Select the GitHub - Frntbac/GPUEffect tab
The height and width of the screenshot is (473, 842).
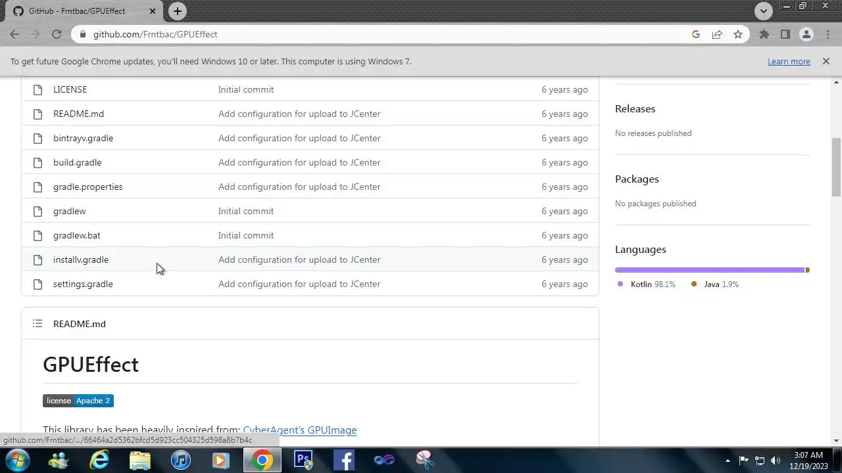(x=86, y=11)
